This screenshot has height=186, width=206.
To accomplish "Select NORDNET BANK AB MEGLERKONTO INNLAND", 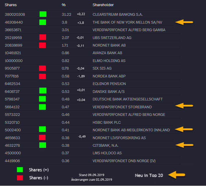I will click(x=131, y=130).
